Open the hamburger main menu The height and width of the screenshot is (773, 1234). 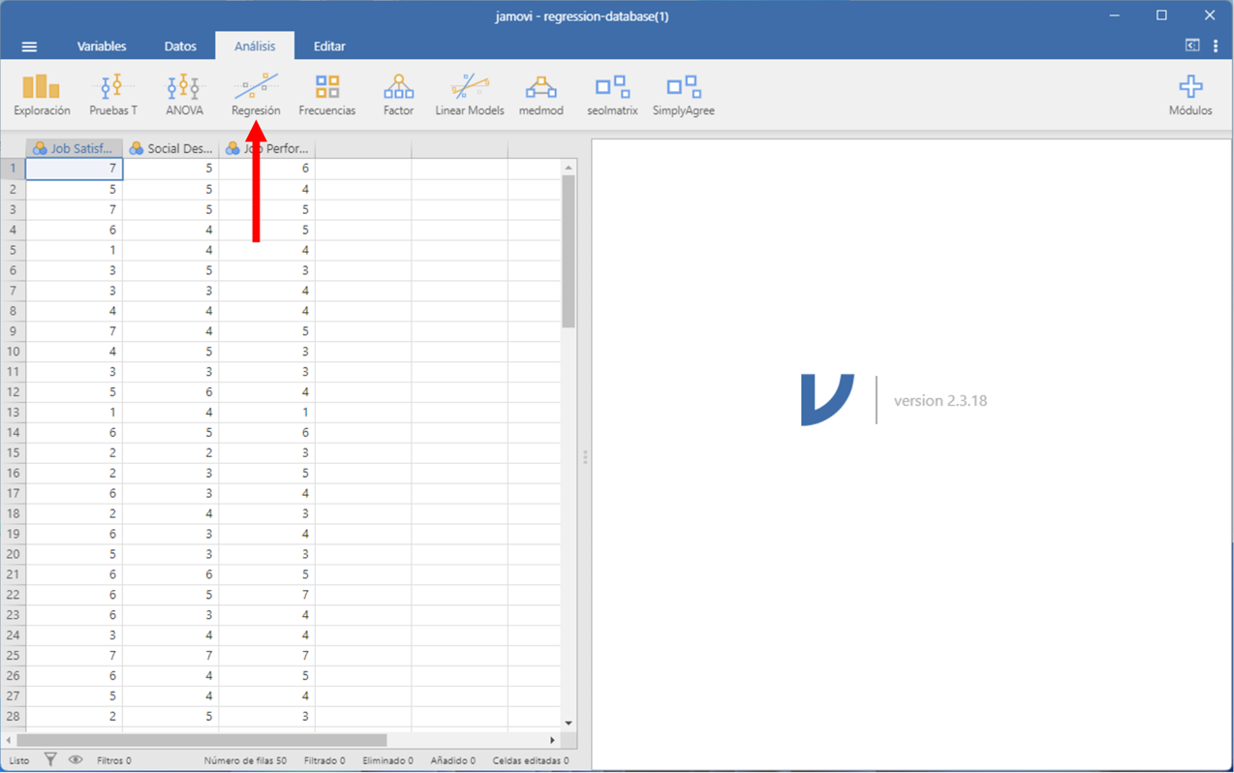29,46
